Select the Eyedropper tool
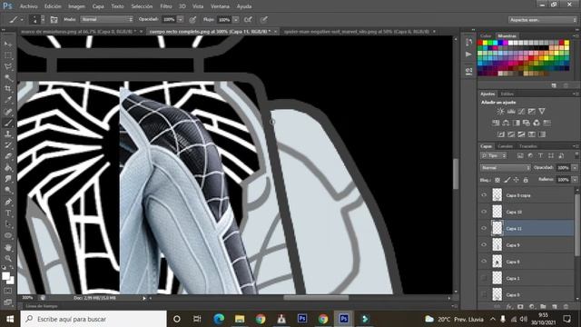This screenshot has height=327, width=581. pyautogui.click(x=8, y=100)
